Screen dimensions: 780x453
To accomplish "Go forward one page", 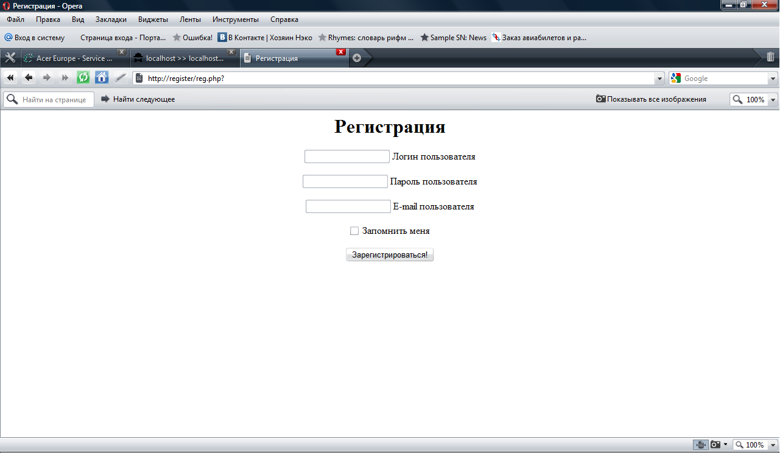I will point(47,78).
